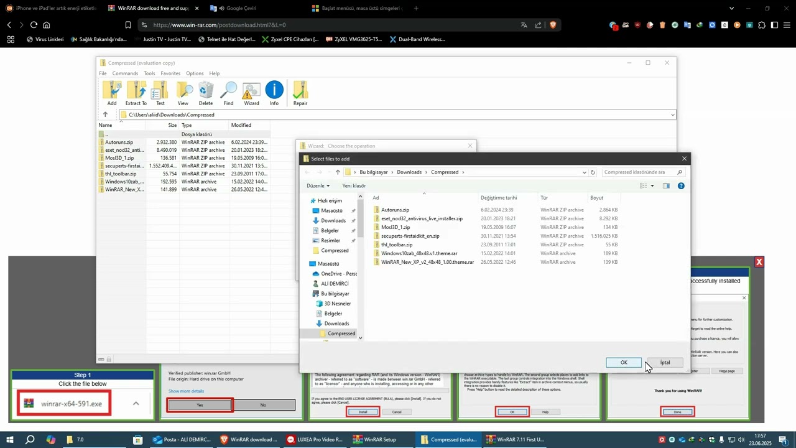Open the Posta taskbar item
This screenshot has width=796, height=448.
tap(182, 439)
